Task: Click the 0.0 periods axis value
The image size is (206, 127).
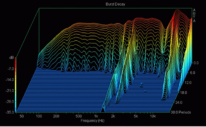Action: click(196, 63)
